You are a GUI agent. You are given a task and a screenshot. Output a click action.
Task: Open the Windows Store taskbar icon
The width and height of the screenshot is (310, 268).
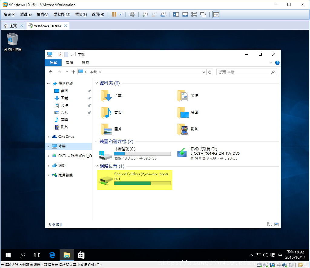tap(81, 255)
